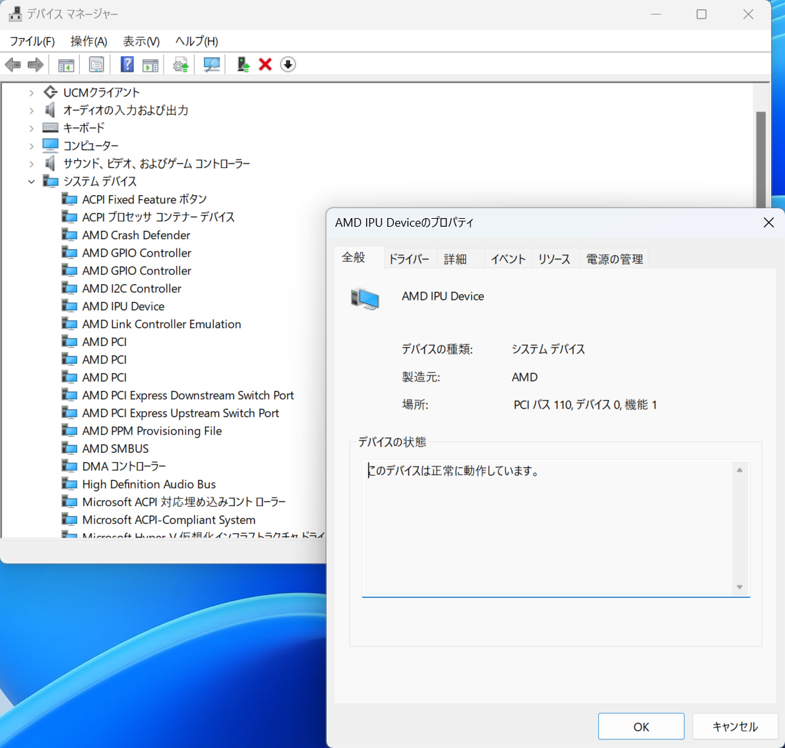Select ACPI プロセッサ コンテナー デバイス

pyautogui.click(x=158, y=217)
